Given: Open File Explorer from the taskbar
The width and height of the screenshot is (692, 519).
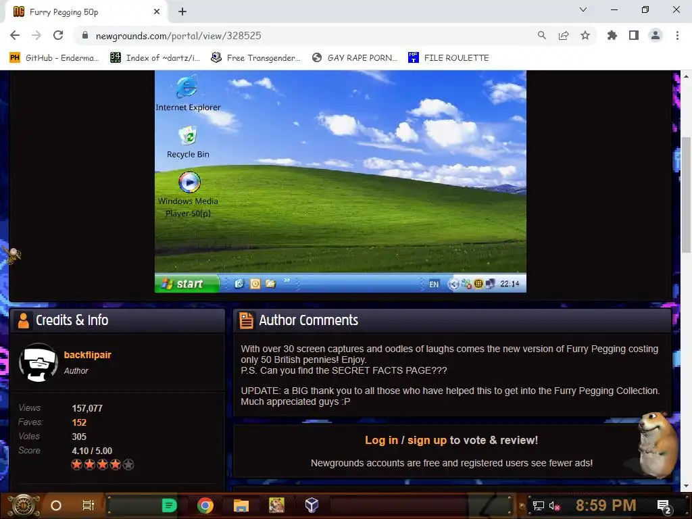Looking at the screenshot, I should coord(241,505).
